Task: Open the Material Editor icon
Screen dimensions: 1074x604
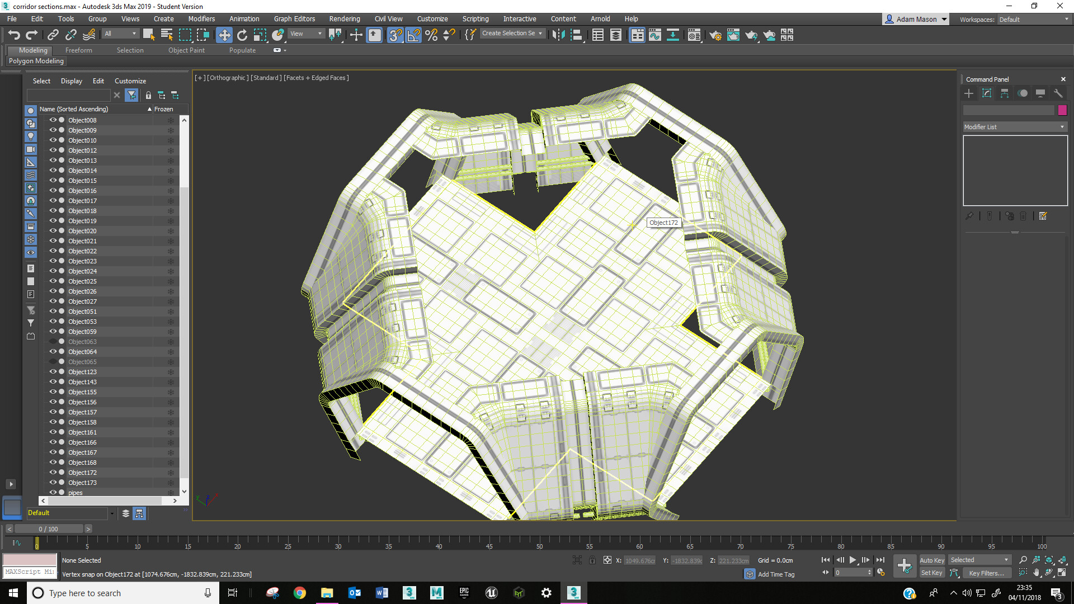Action: click(x=694, y=35)
